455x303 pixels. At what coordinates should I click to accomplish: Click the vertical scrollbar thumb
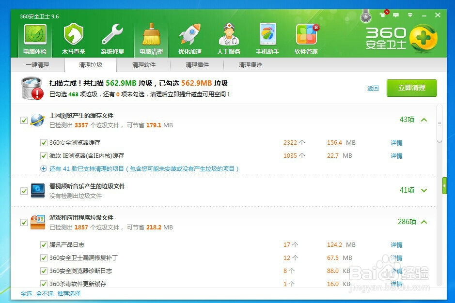click(x=439, y=123)
